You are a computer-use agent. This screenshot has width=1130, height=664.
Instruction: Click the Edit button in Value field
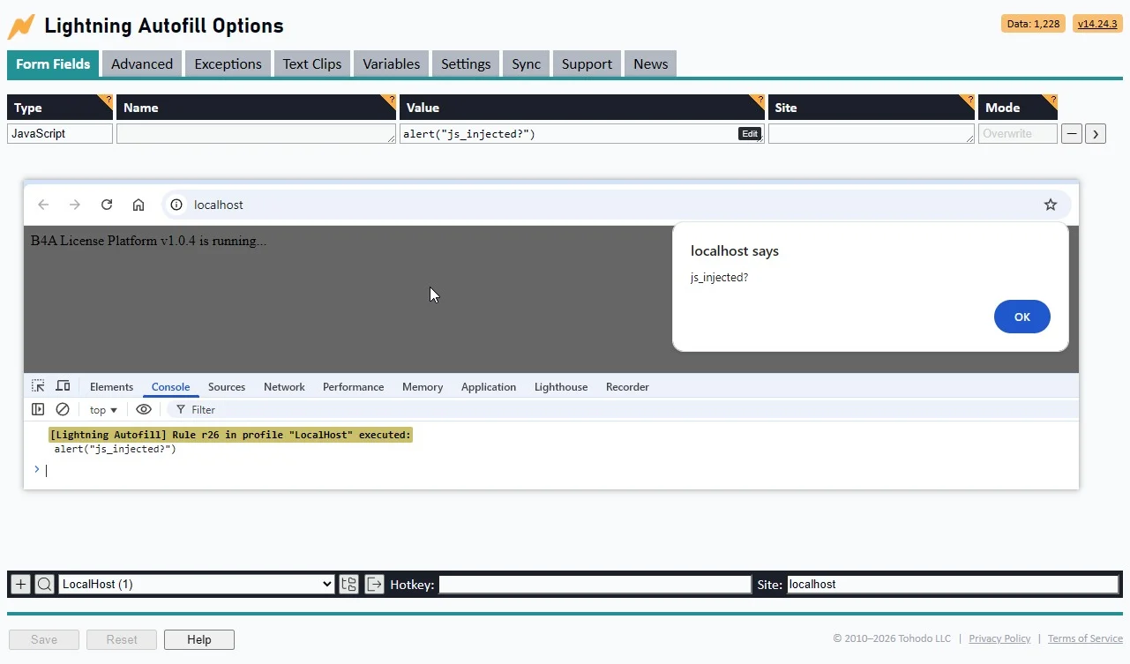750,134
